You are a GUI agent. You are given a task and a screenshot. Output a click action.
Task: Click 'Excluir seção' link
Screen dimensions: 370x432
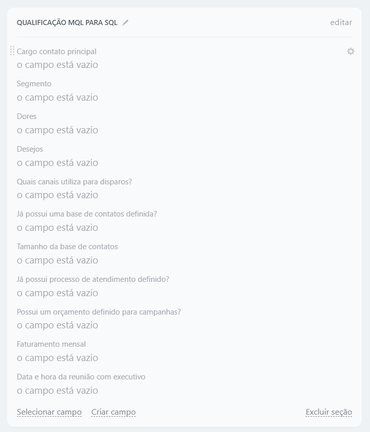[x=329, y=412]
